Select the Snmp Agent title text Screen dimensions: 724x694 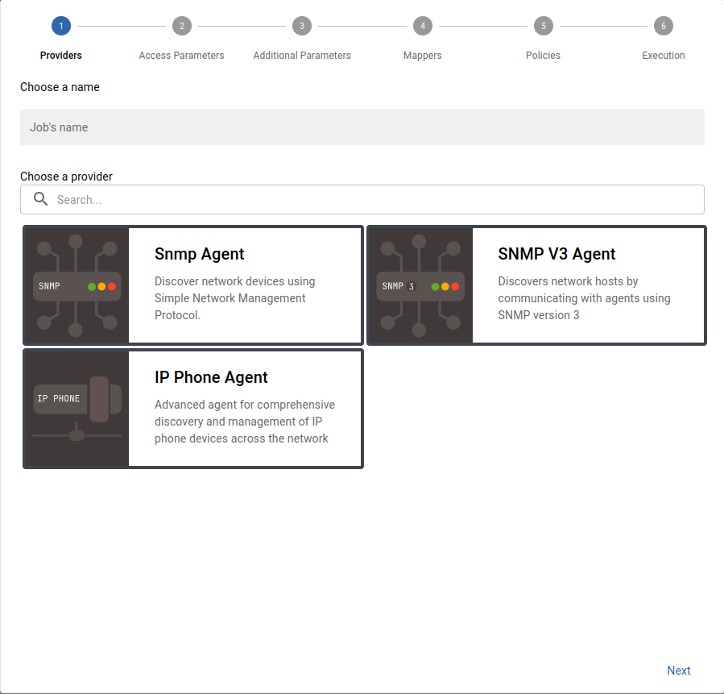(200, 254)
